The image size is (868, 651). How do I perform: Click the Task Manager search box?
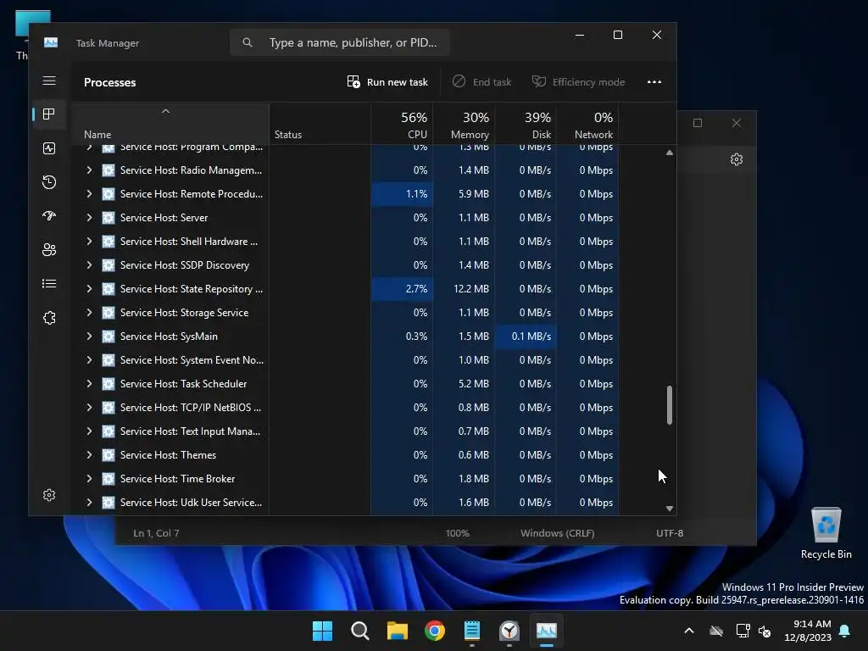click(340, 42)
